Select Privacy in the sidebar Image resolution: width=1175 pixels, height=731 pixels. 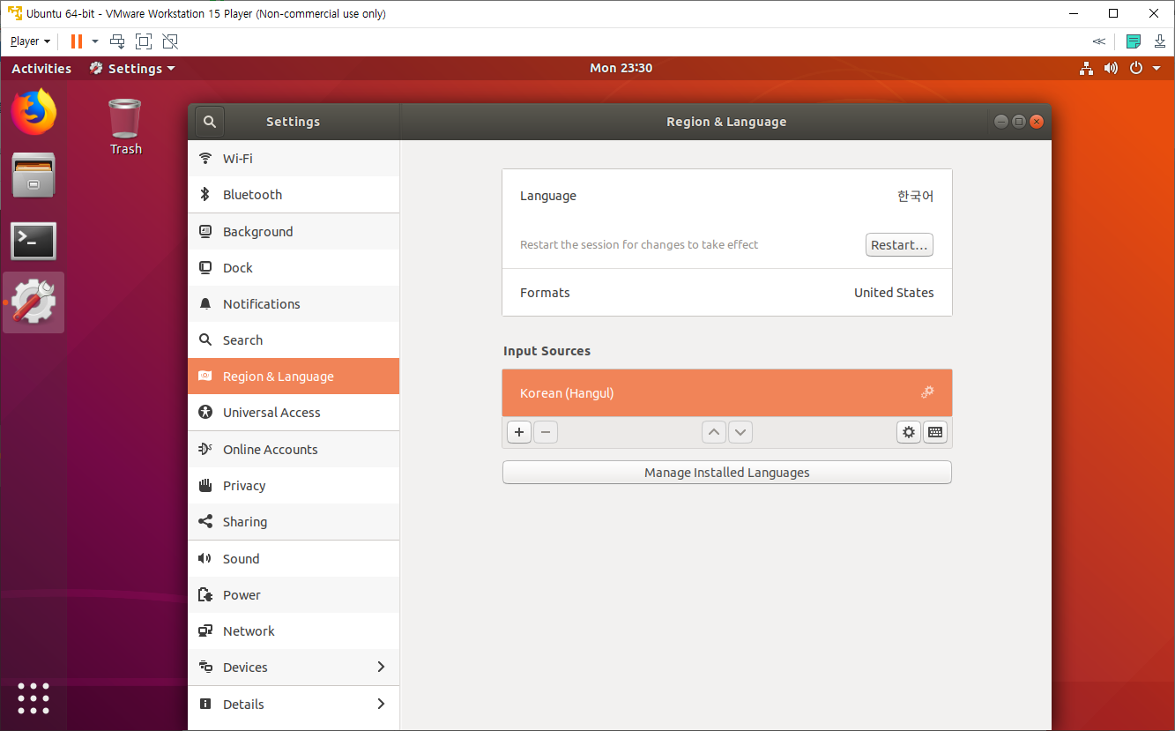294,485
